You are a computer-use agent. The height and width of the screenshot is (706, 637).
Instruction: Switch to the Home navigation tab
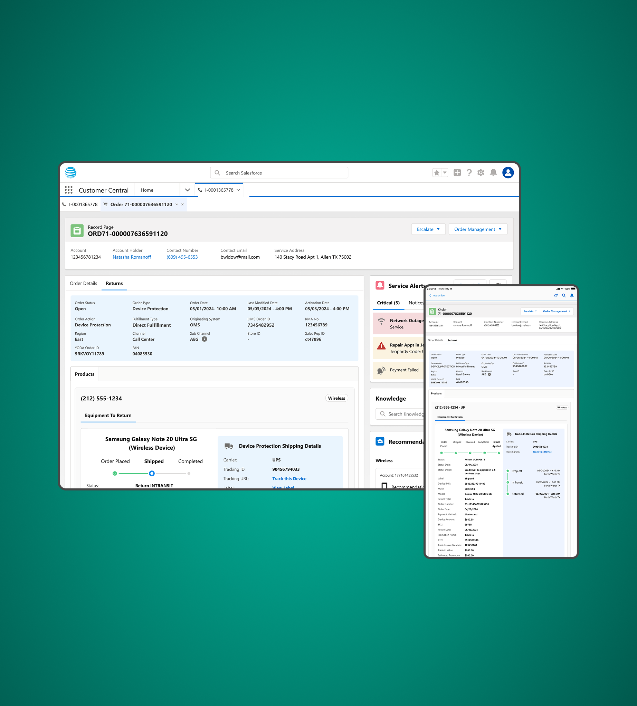coord(158,190)
